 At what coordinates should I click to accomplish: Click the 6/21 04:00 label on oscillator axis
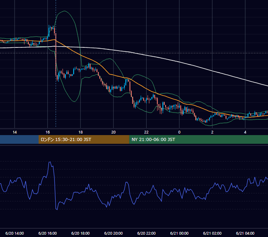245,233
